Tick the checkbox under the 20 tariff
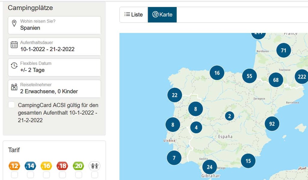Image resolution: width=308 pixels, height=180 pixels. (x=79, y=175)
